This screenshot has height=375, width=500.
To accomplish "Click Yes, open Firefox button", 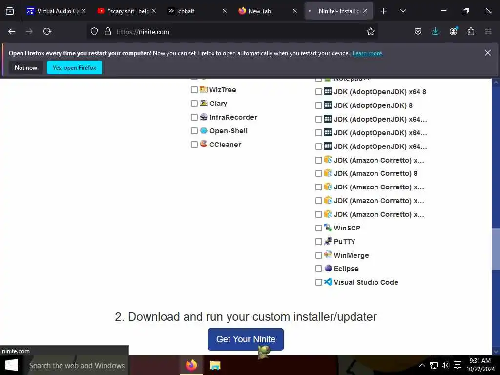I will pos(74,67).
